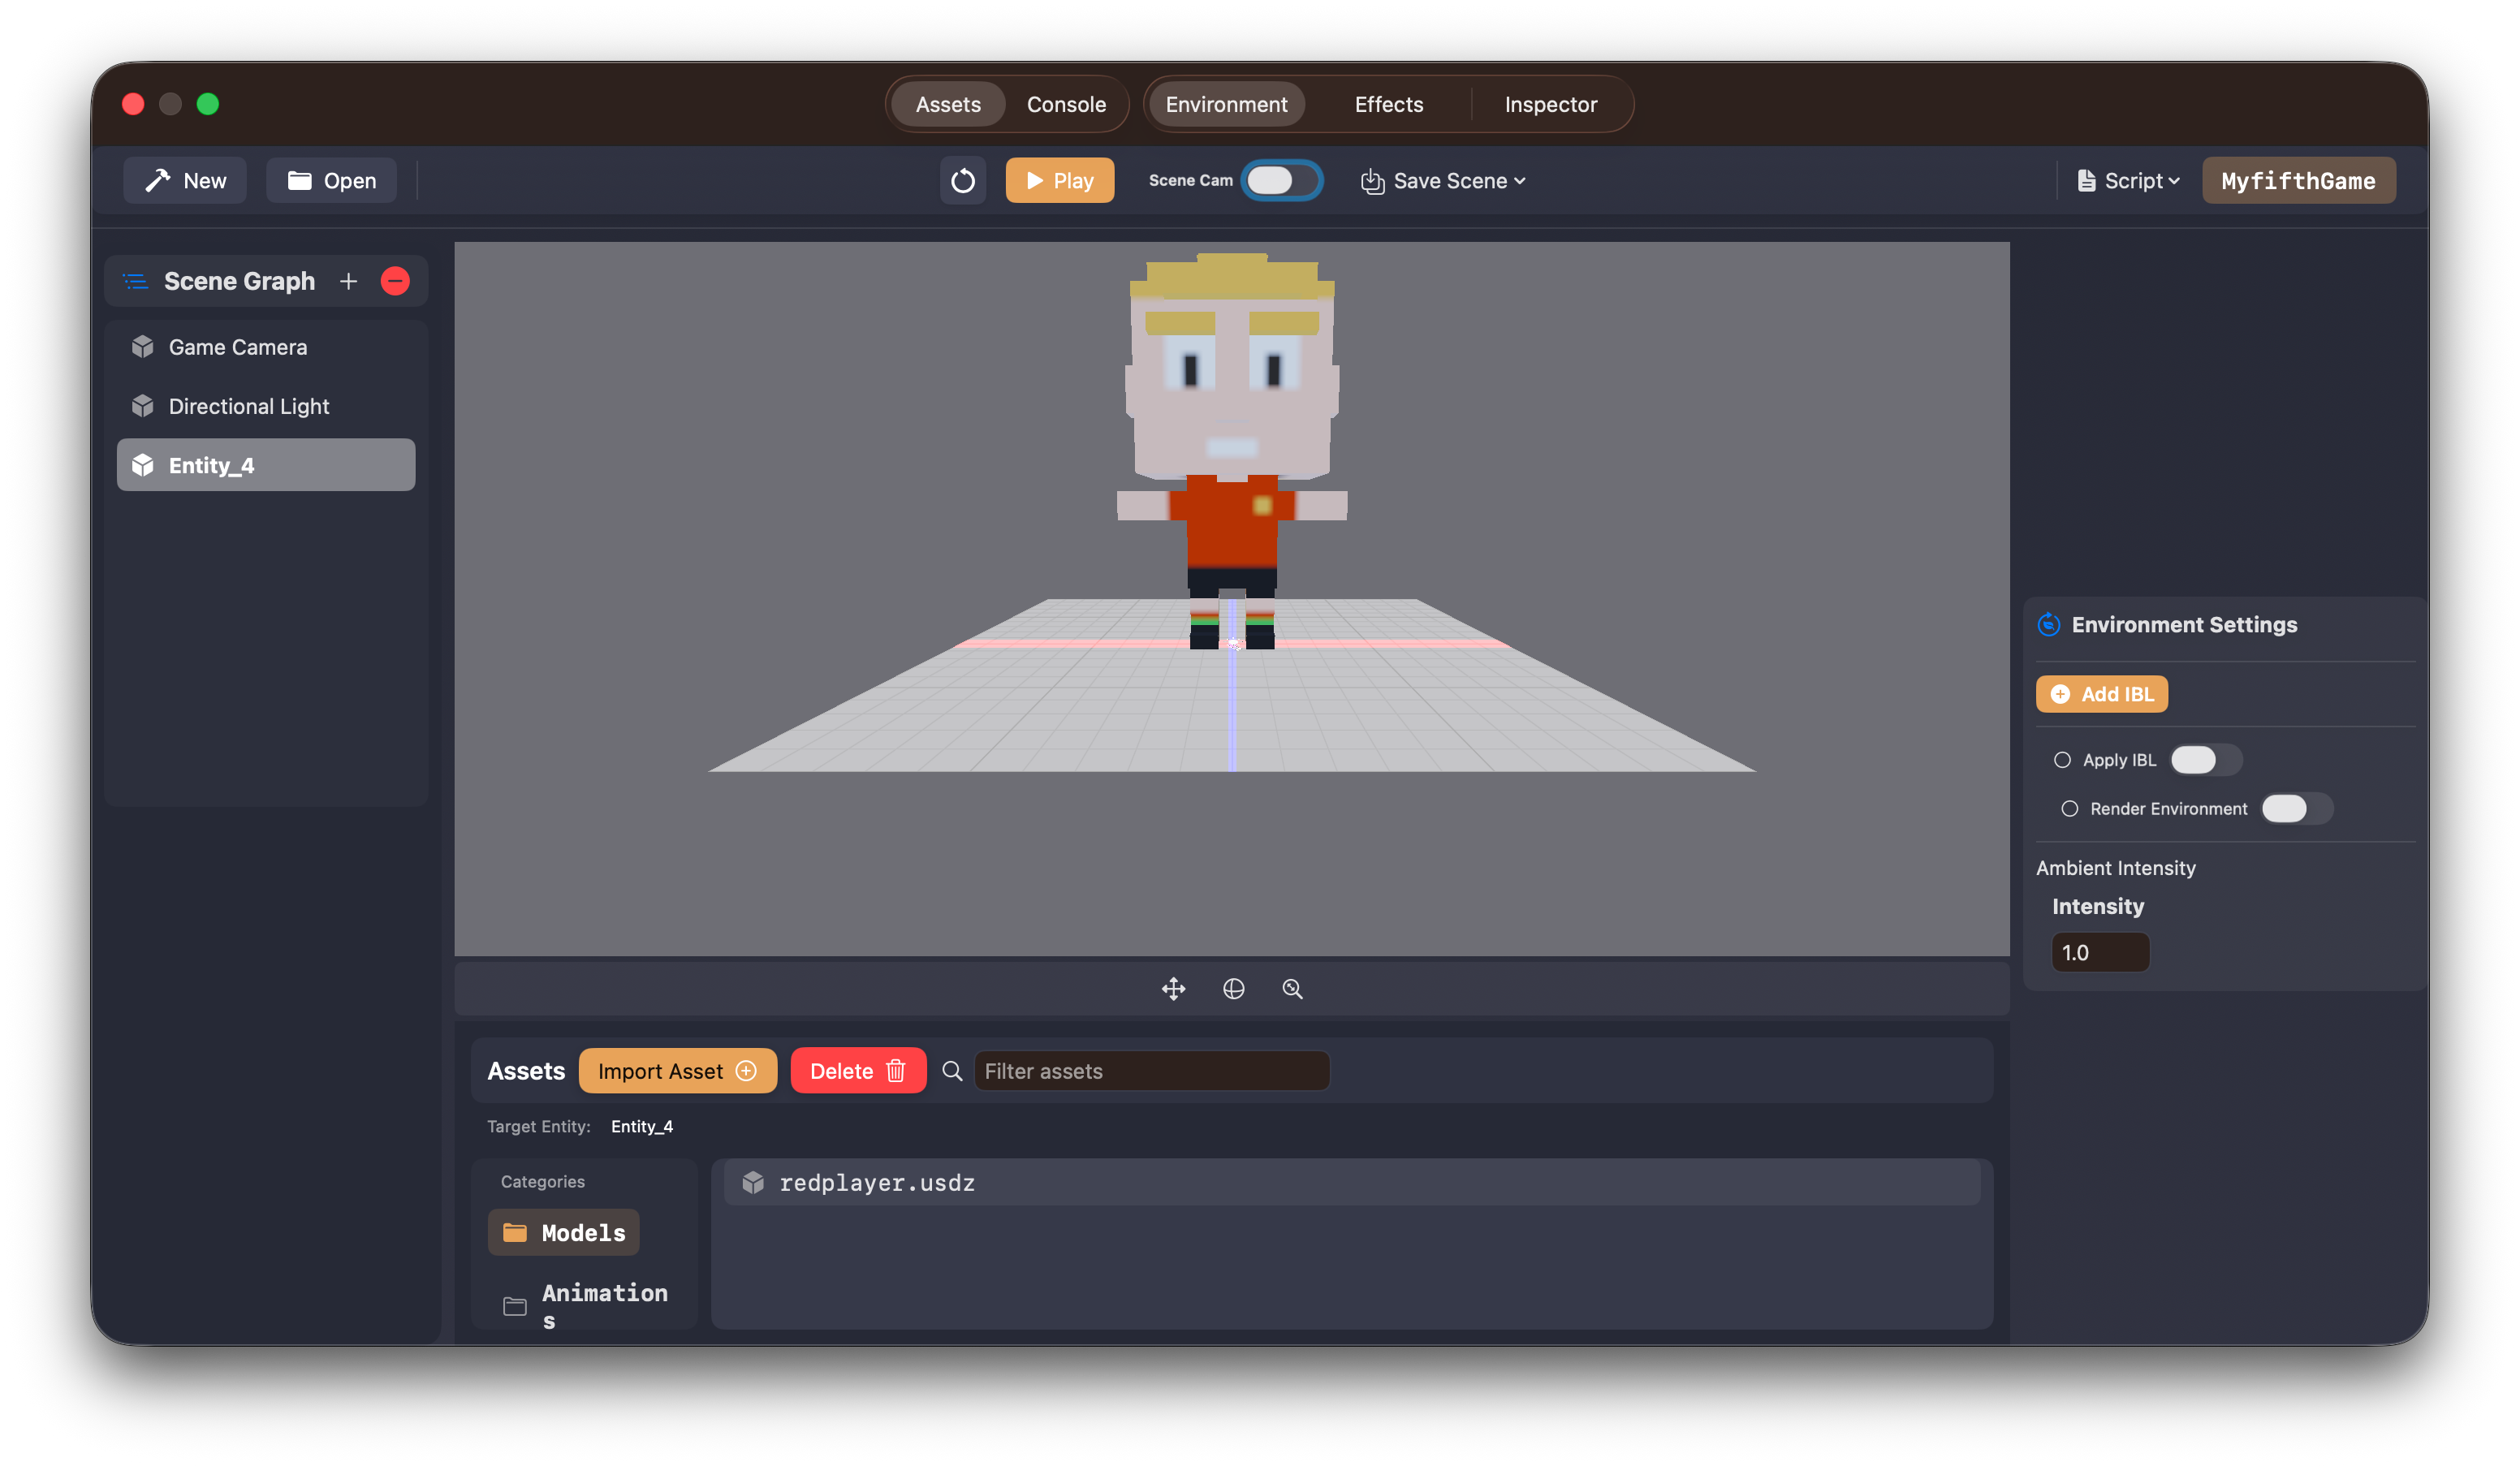Click the reset scene icon beside Play
The width and height of the screenshot is (2520, 1466).
coord(963,180)
